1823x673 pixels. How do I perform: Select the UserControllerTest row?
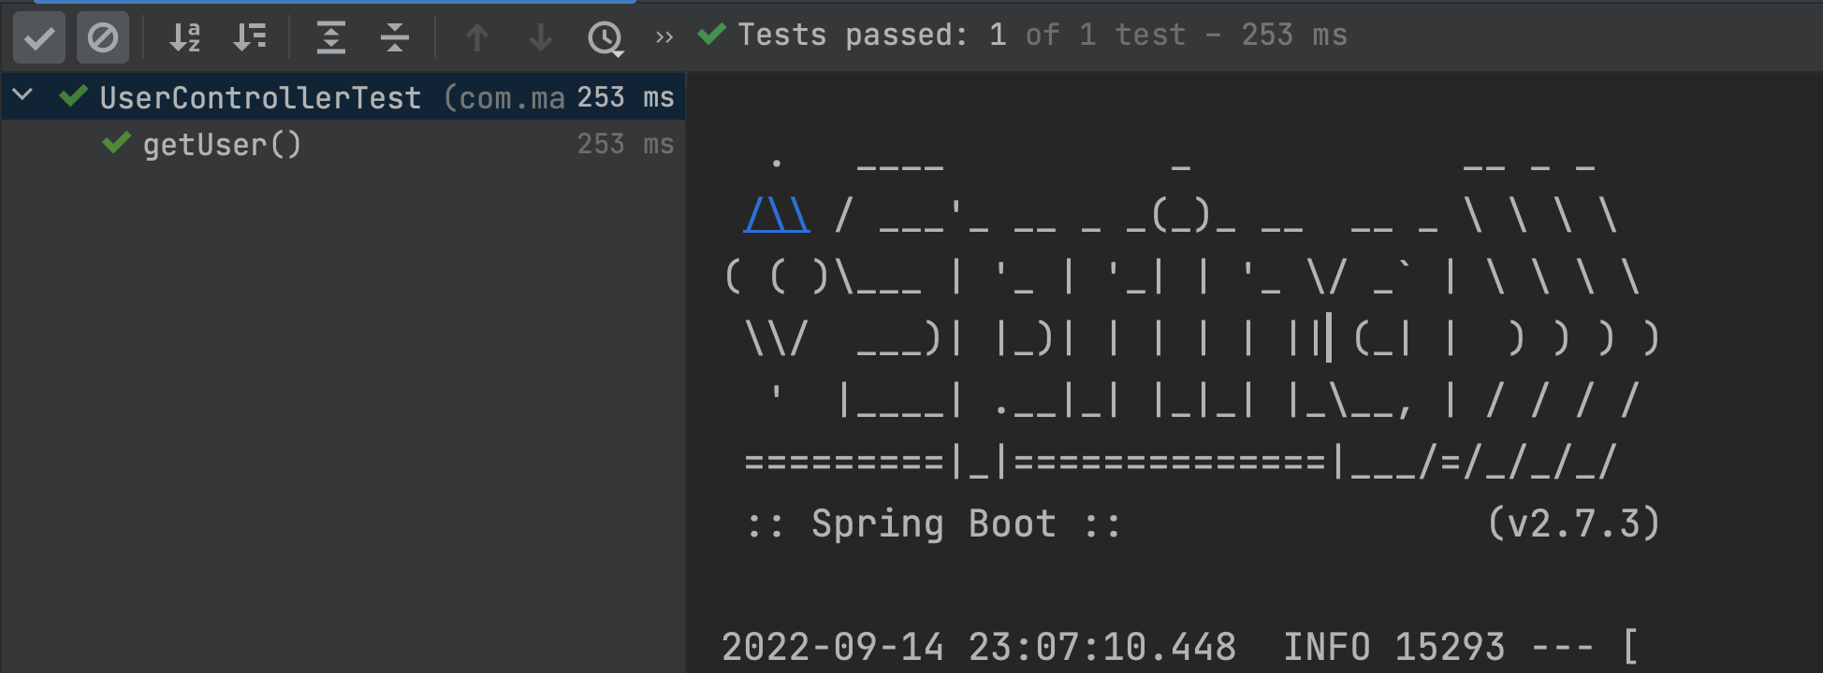343,97
